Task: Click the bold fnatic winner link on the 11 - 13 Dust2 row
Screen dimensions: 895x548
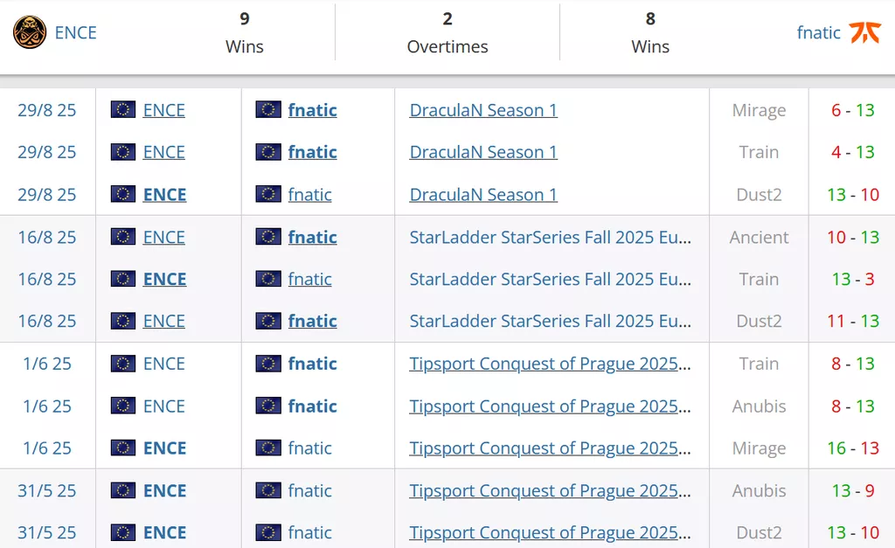Action: pyautogui.click(x=312, y=321)
